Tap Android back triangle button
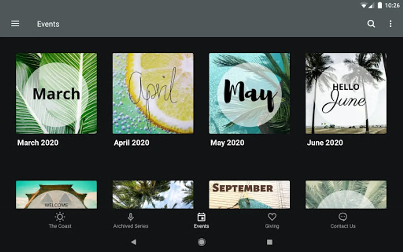403x252 pixels. click(134, 242)
